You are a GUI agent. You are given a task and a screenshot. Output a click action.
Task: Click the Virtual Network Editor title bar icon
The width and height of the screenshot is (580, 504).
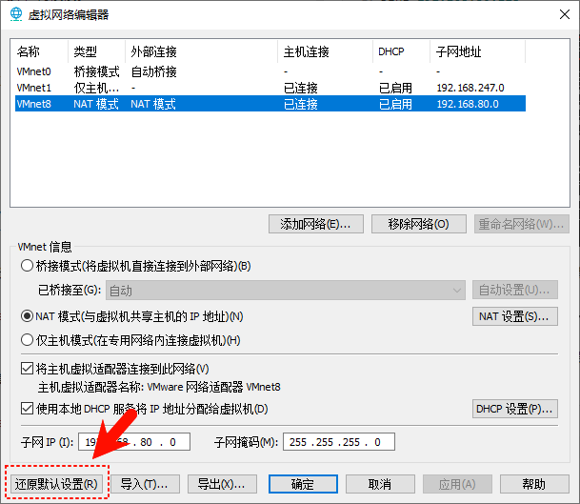[x=16, y=13]
